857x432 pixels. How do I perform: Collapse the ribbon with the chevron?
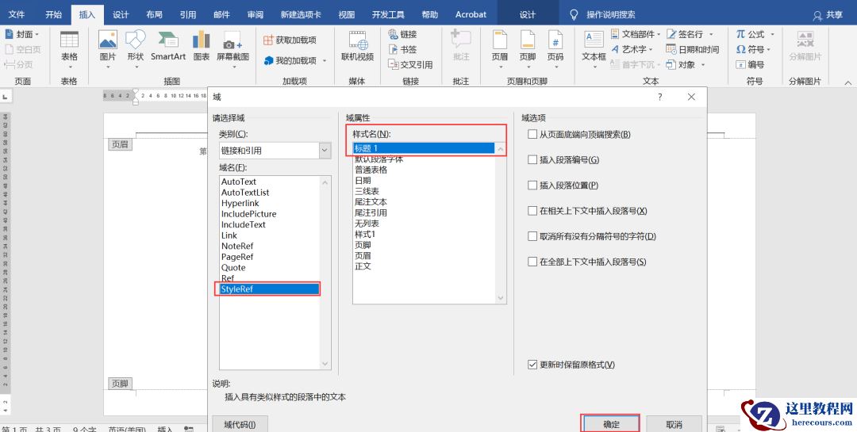point(848,82)
